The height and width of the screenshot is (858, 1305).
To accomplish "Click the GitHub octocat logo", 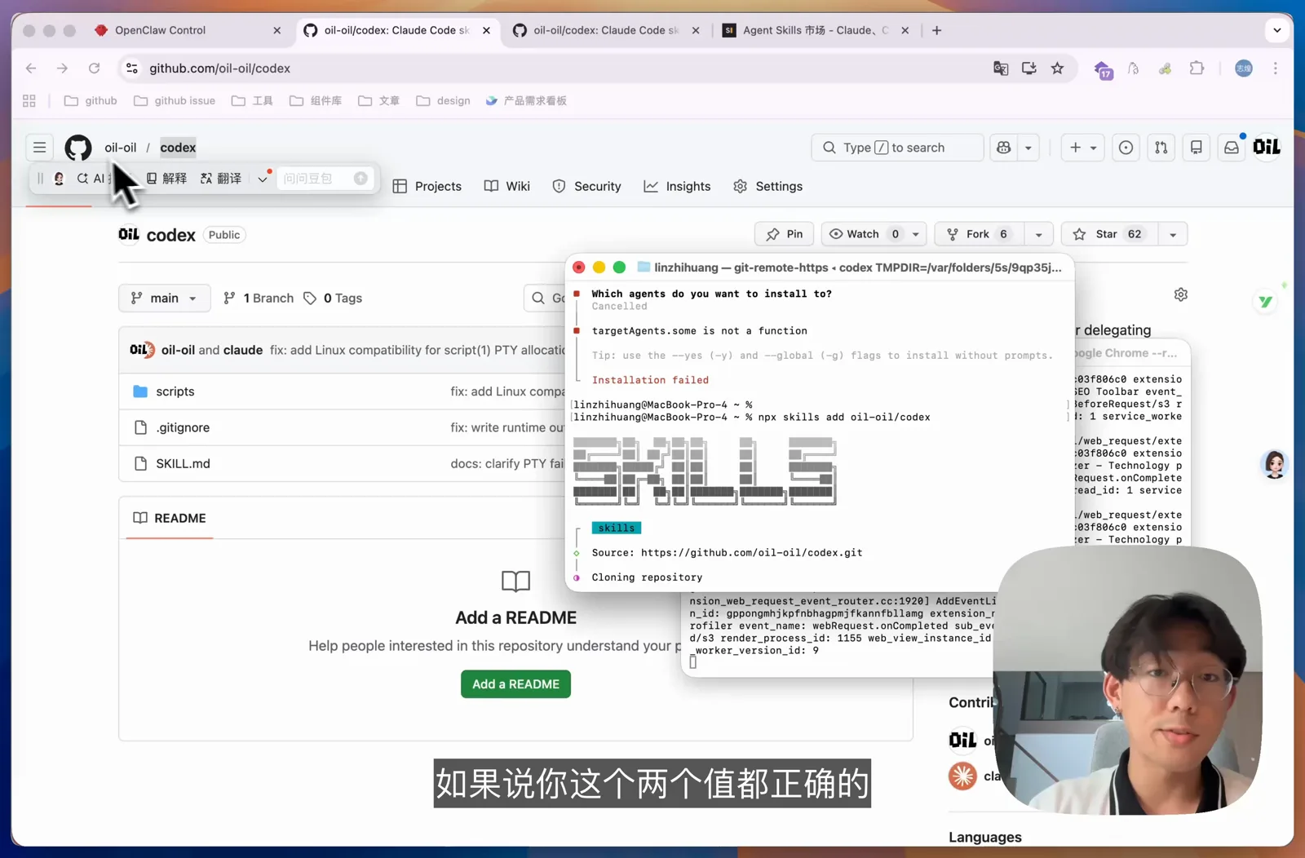I will coord(78,148).
